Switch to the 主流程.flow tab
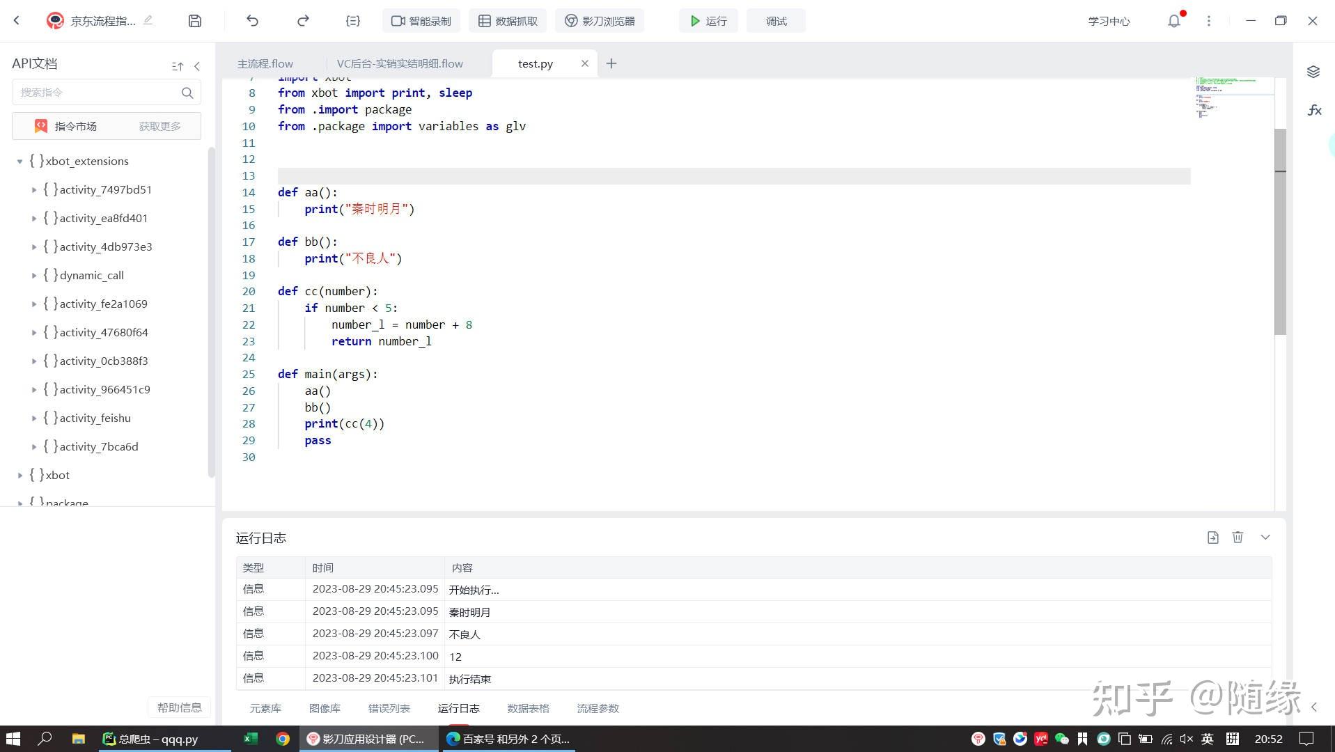The image size is (1335, 752). (x=265, y=63)
